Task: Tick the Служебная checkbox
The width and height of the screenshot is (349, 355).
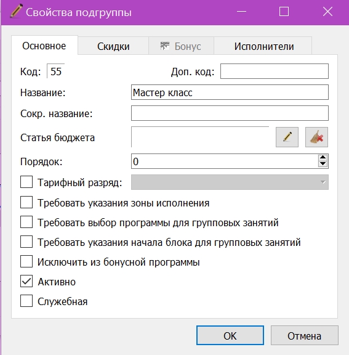Action: [26, 301]
